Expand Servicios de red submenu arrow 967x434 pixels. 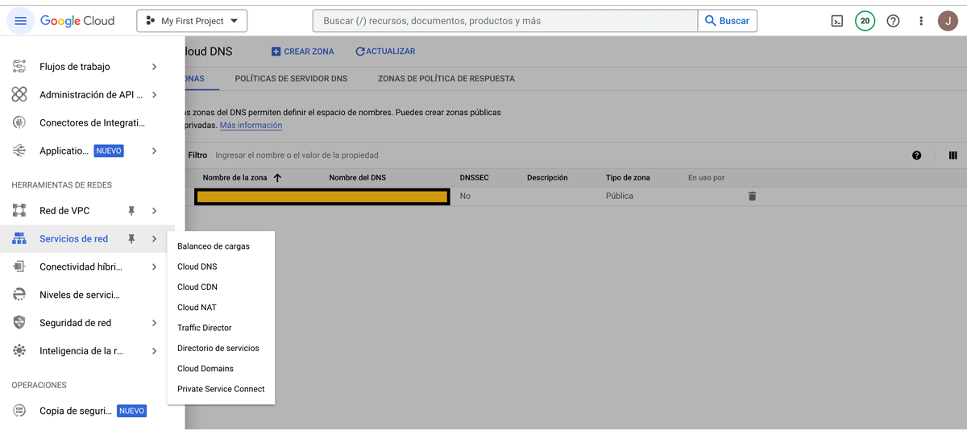154,239
